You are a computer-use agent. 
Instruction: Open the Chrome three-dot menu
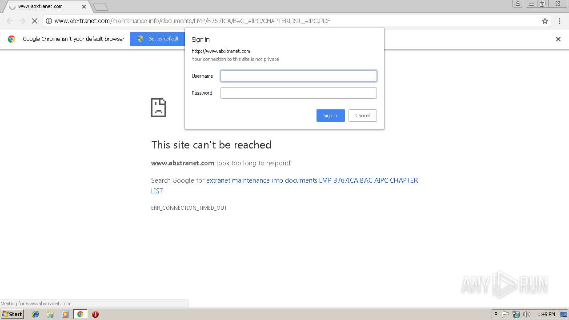(x=560, y=21)
